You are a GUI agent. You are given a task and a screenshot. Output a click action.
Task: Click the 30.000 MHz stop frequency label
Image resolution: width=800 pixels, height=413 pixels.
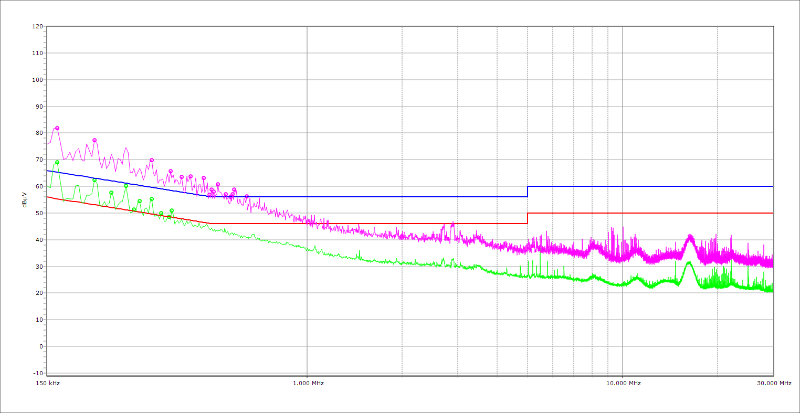[774, 383]
